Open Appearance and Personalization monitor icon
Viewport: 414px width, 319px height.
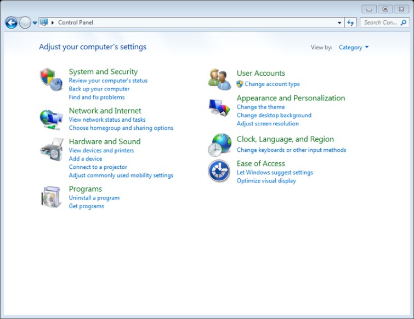[219, 107]
